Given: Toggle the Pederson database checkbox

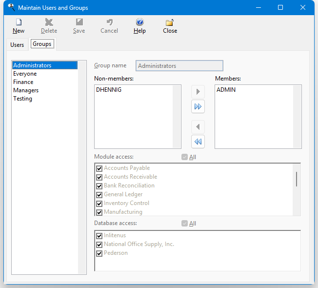Looking at the screenshot, I should (99, 253).
